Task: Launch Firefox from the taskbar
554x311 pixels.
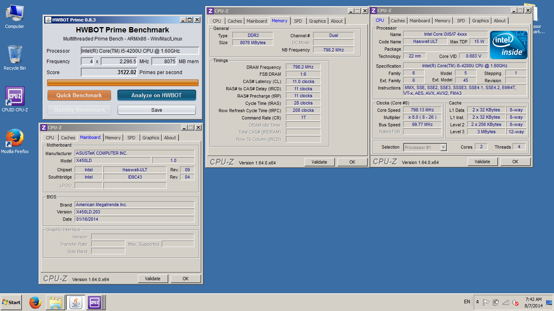Action: 35,302
